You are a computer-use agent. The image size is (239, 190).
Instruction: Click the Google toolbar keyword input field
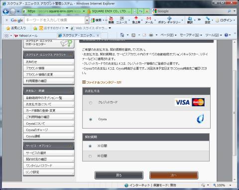(55, 20)
